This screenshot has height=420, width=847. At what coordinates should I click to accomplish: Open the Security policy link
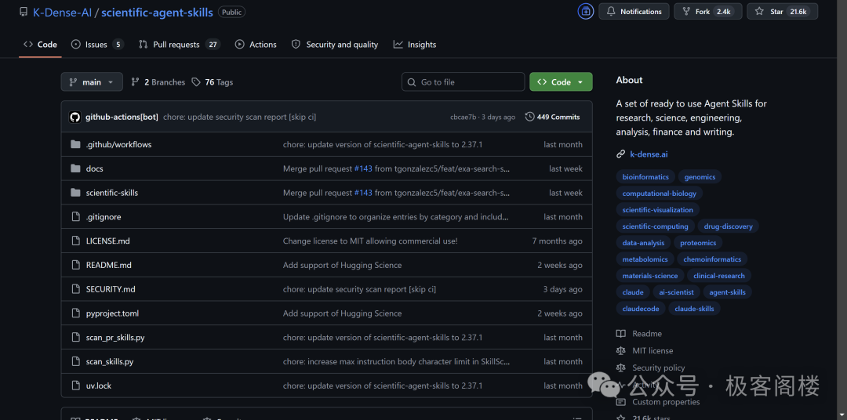click(x=659, y=367)
